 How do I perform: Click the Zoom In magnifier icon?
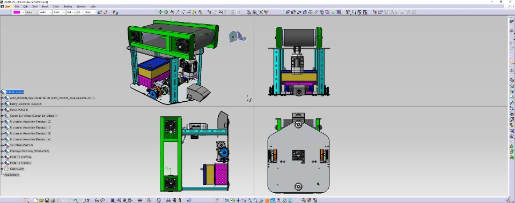pyautogui.click(x=249, y=200)
